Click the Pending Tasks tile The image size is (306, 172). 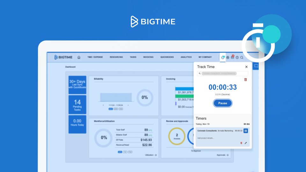(x=77, y=105)
